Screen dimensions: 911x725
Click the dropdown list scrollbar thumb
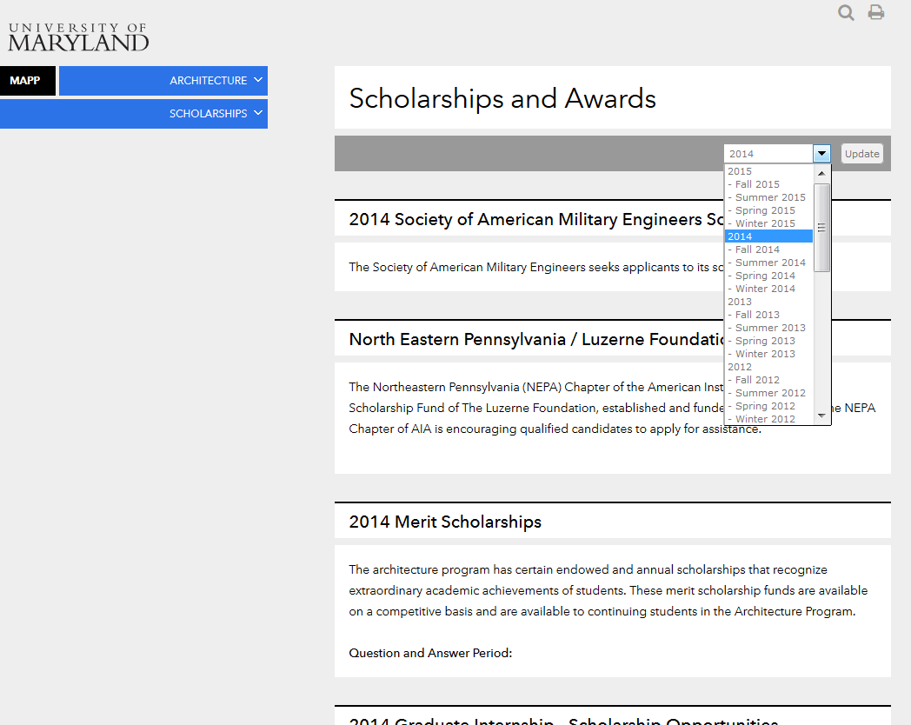[x=821, y=228]
